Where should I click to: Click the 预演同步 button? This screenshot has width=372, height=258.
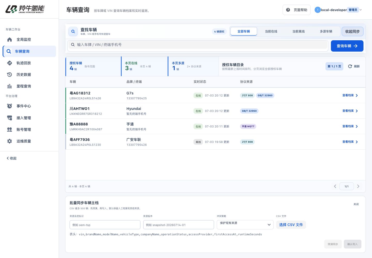(x=333, y=244)
